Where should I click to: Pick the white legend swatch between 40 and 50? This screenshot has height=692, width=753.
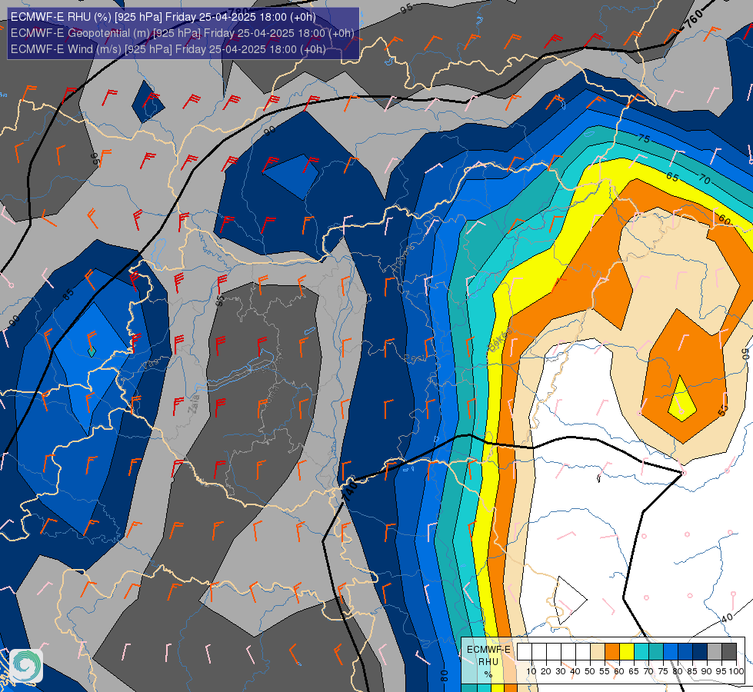[583, 652]
